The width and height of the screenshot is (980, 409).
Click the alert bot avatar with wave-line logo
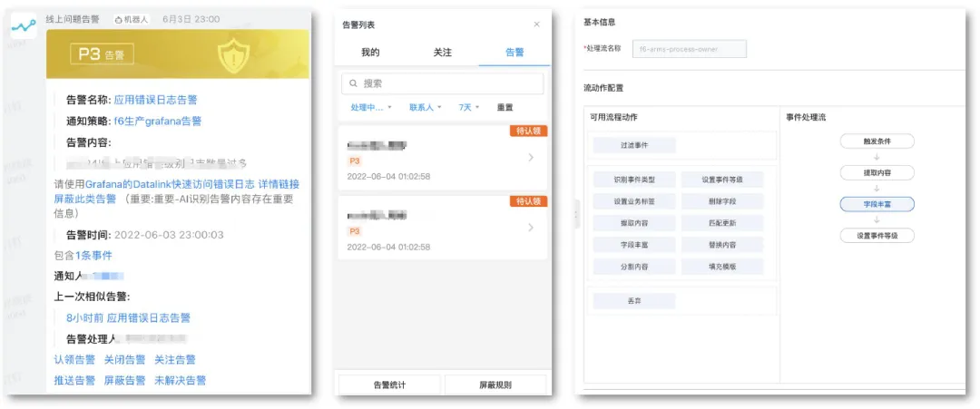(24, 25)
